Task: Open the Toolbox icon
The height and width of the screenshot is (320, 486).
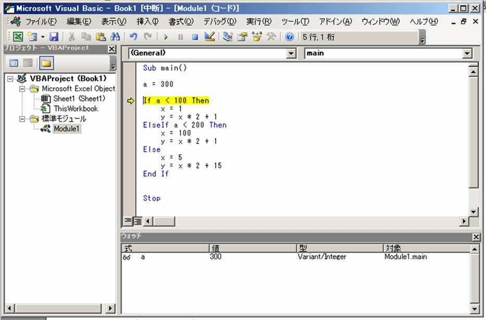Action: pyautogui.click(x=271, y=37)
